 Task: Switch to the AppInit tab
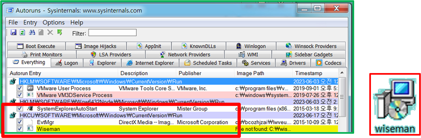pos(149,46)
